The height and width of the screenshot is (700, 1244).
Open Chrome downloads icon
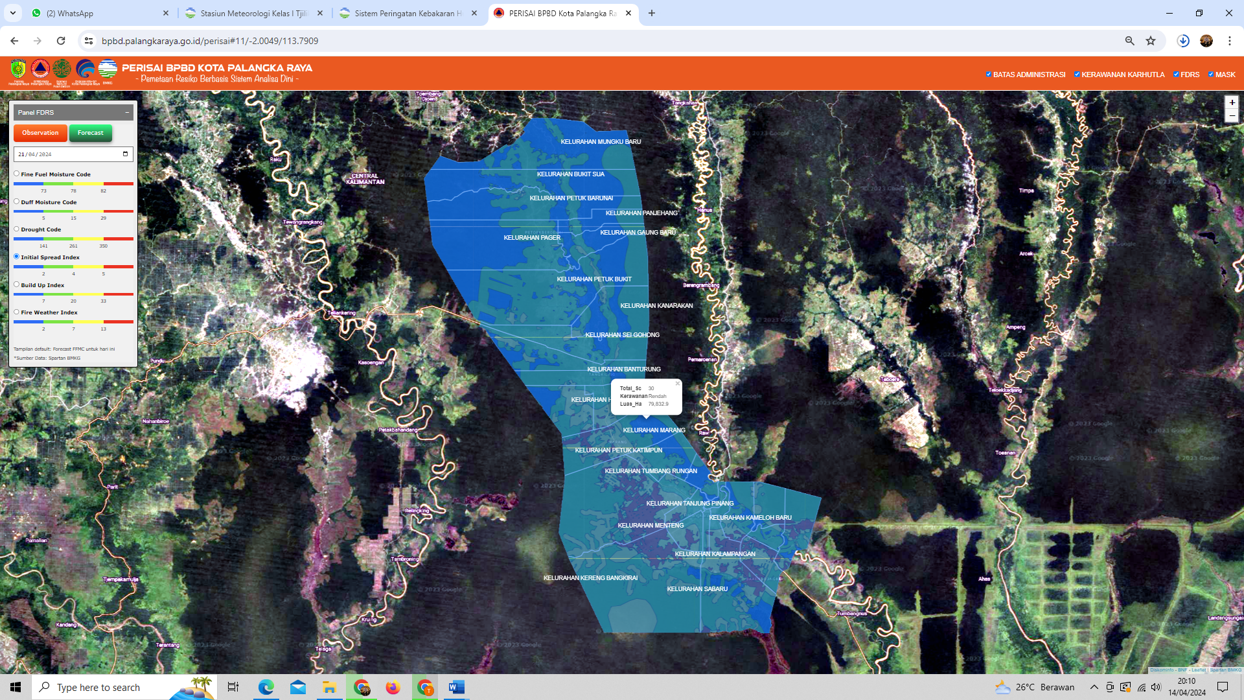[1183, 41]
